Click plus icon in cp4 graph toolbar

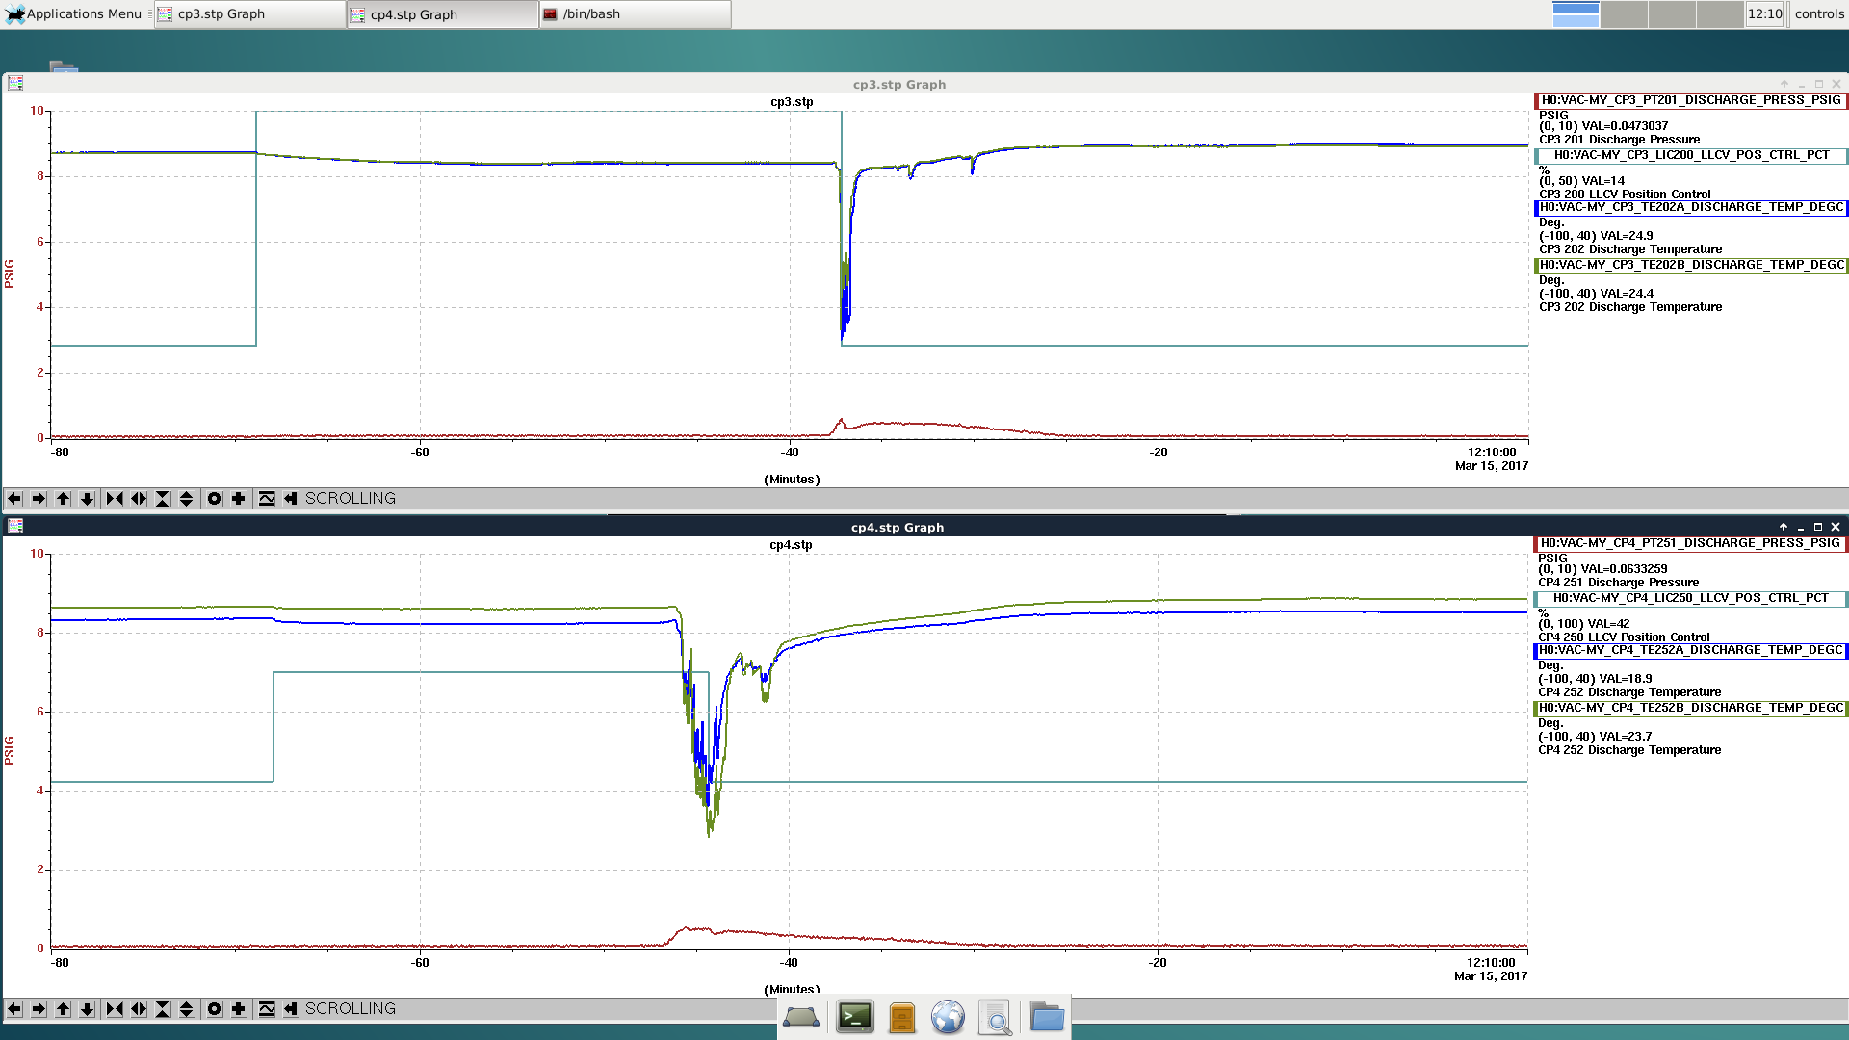239,1009
